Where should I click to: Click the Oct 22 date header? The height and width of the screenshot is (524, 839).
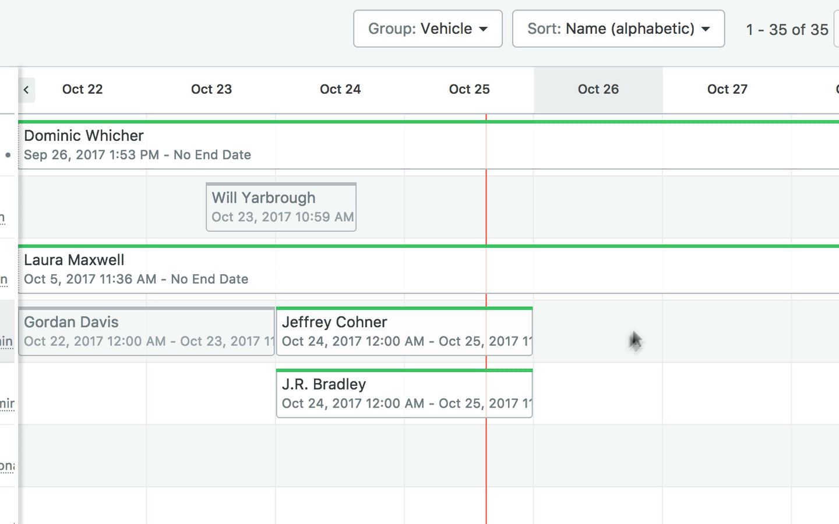click(x=82, y=89)
